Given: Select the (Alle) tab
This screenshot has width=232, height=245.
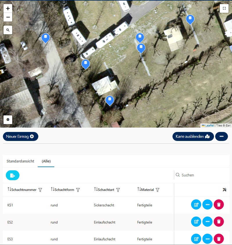Looking at the screenshot, I should pyautogui.click(x=46, y=161).
